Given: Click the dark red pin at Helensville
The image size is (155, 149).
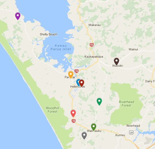Looking at the screenshot, I should [82, 83].
